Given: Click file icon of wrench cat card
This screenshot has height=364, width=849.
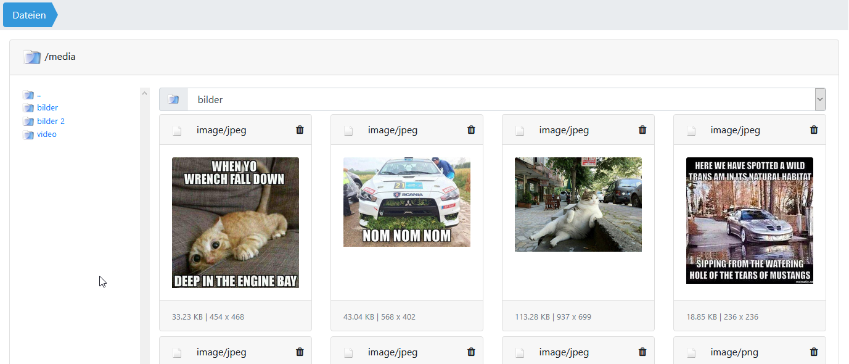Looking at the screenshot, I should click(177, 130).
